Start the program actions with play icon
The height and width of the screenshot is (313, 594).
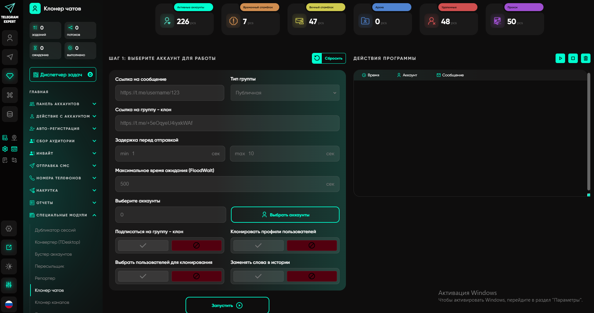point(560,58)
